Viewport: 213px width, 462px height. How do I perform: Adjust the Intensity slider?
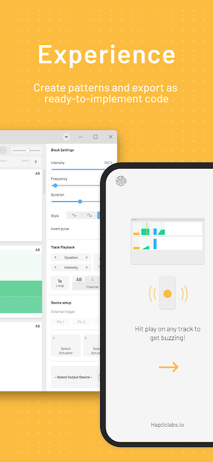78,169
